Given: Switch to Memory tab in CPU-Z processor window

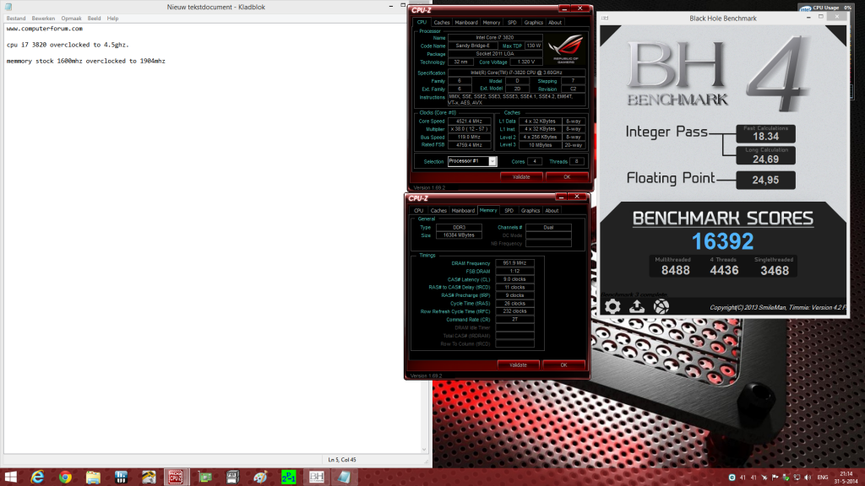Looking at the screenshot, I should [x=491, y=23].
